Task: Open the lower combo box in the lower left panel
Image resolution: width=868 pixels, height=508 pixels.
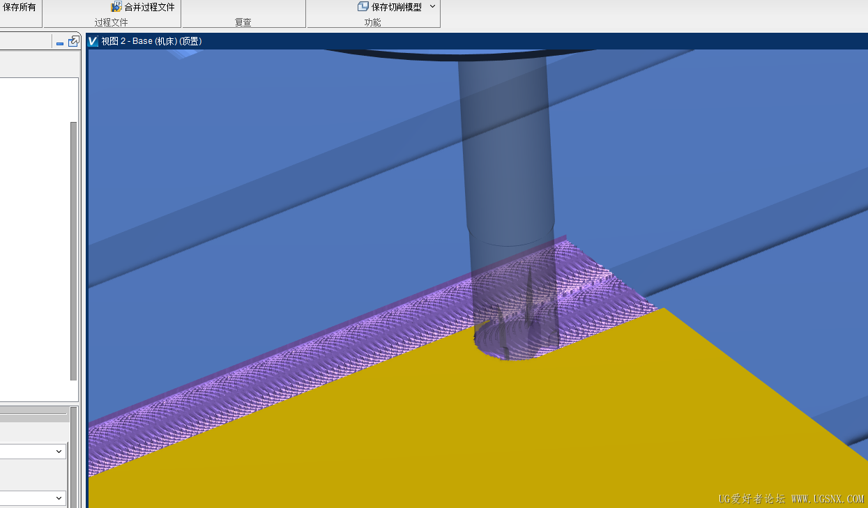Action: [33, 498]
